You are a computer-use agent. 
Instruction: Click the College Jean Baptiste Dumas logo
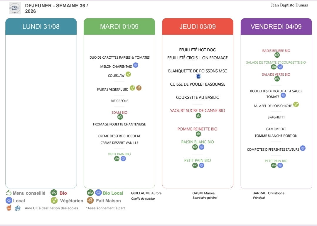15,8
